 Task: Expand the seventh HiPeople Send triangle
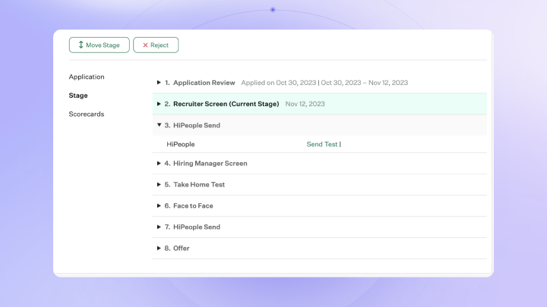pos(159,227)
